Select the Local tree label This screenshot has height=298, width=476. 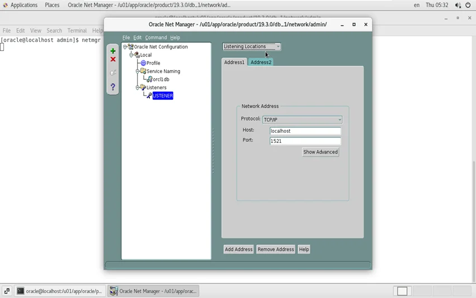(146, 55)
